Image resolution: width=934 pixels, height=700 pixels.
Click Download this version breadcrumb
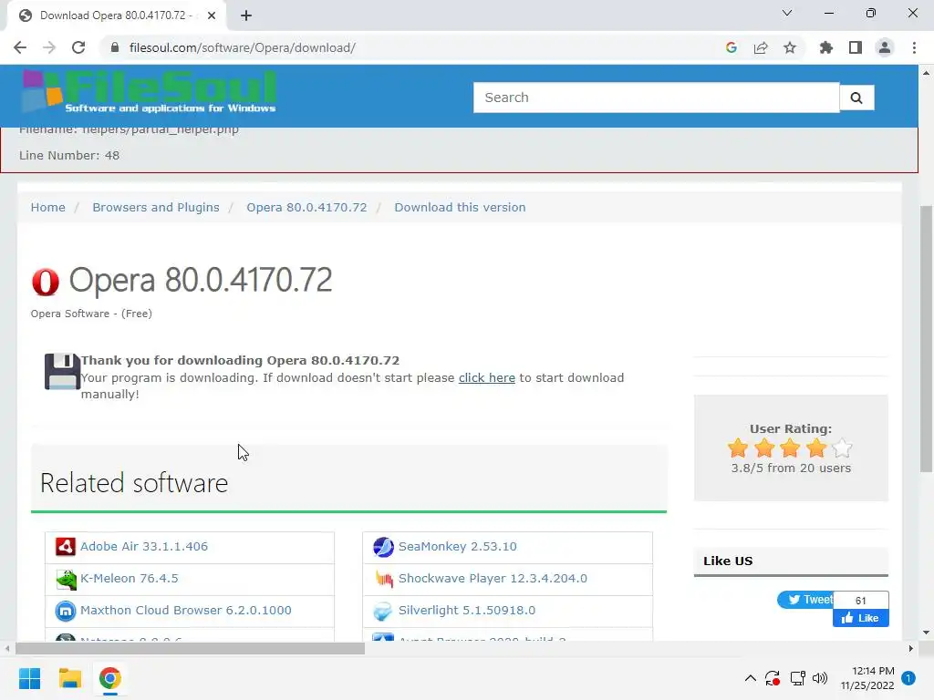pos(460,207)
